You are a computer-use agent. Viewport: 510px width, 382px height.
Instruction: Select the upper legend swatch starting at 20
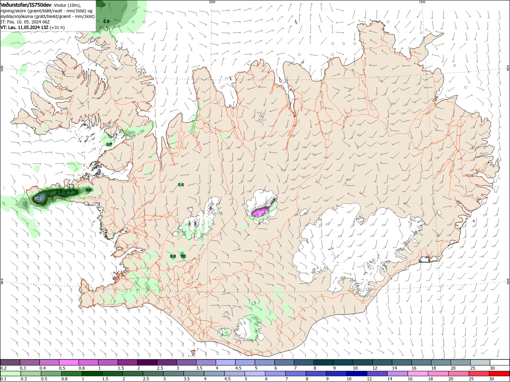[x=460, y=362]
